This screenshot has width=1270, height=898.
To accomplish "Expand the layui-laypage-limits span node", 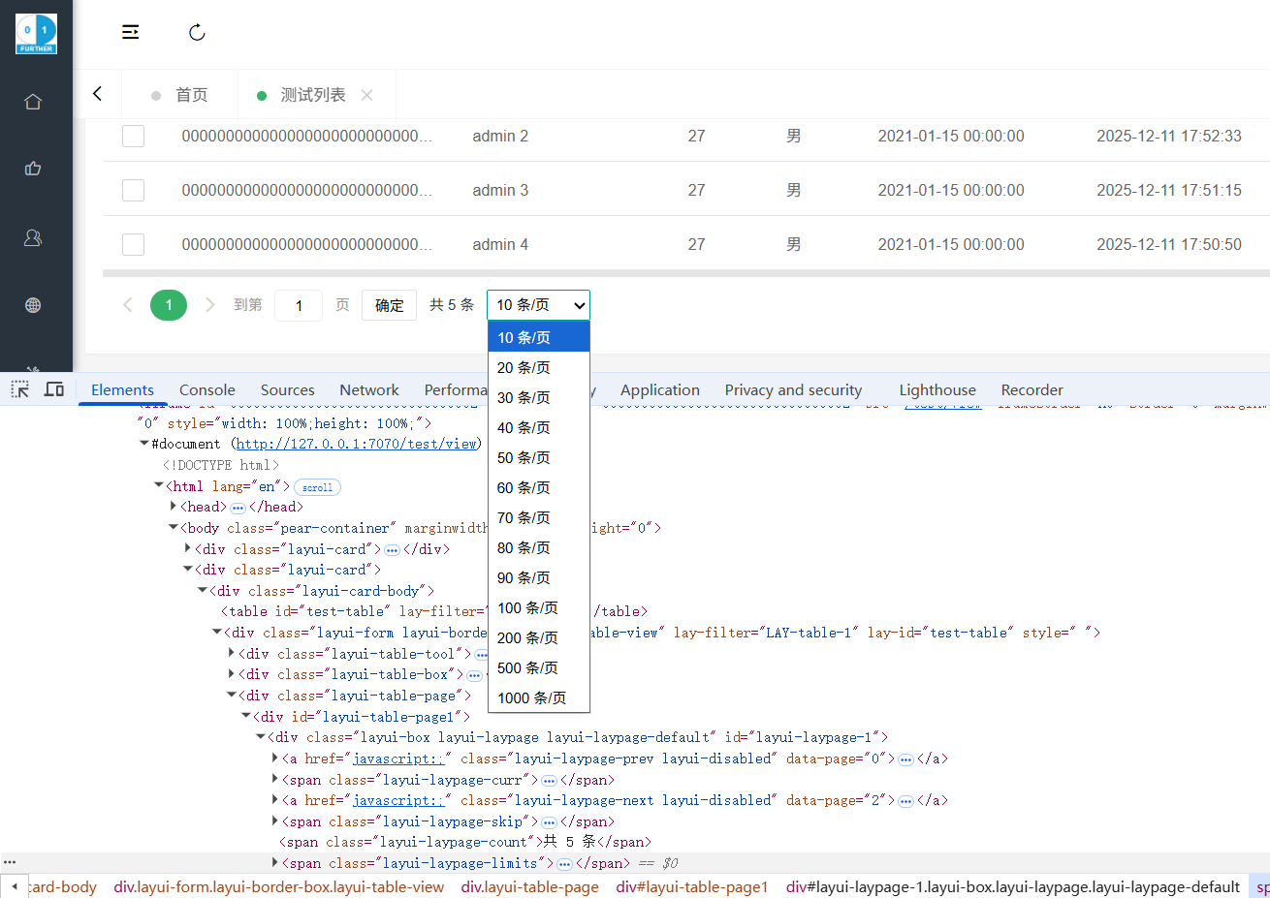I will tap(275, 863).
